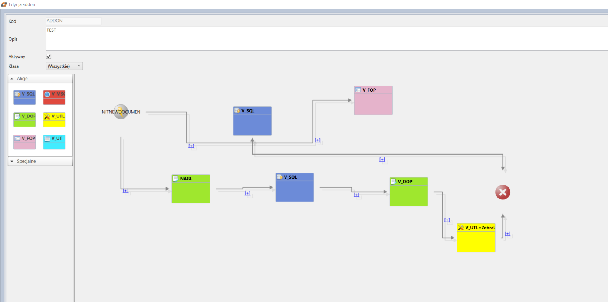
Task: Click the Kod input field with ADDON
Action: pos(73,21)
